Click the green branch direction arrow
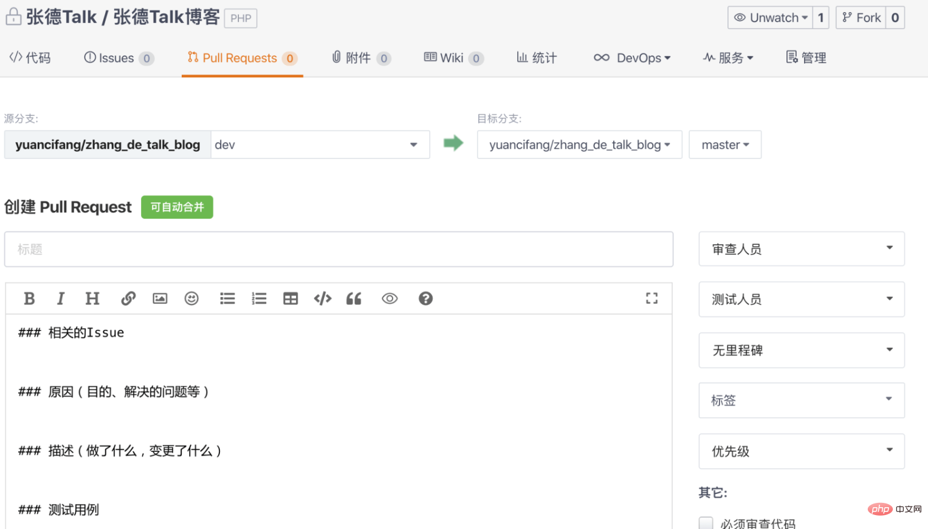The height and width of the screenshot is (529, 928). click(453, 143)
